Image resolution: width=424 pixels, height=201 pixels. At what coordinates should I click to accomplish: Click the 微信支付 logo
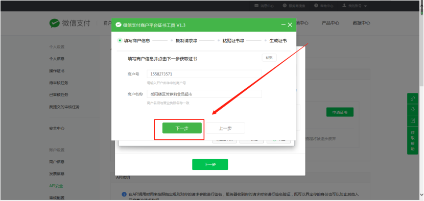tap(70, 23)
